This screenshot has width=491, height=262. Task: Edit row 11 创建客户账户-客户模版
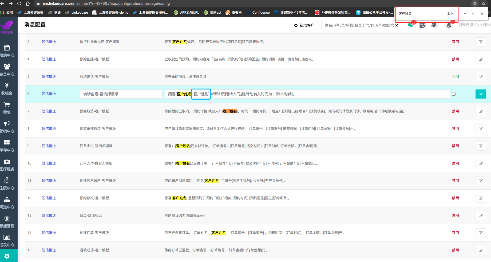(x=481, y=181)
